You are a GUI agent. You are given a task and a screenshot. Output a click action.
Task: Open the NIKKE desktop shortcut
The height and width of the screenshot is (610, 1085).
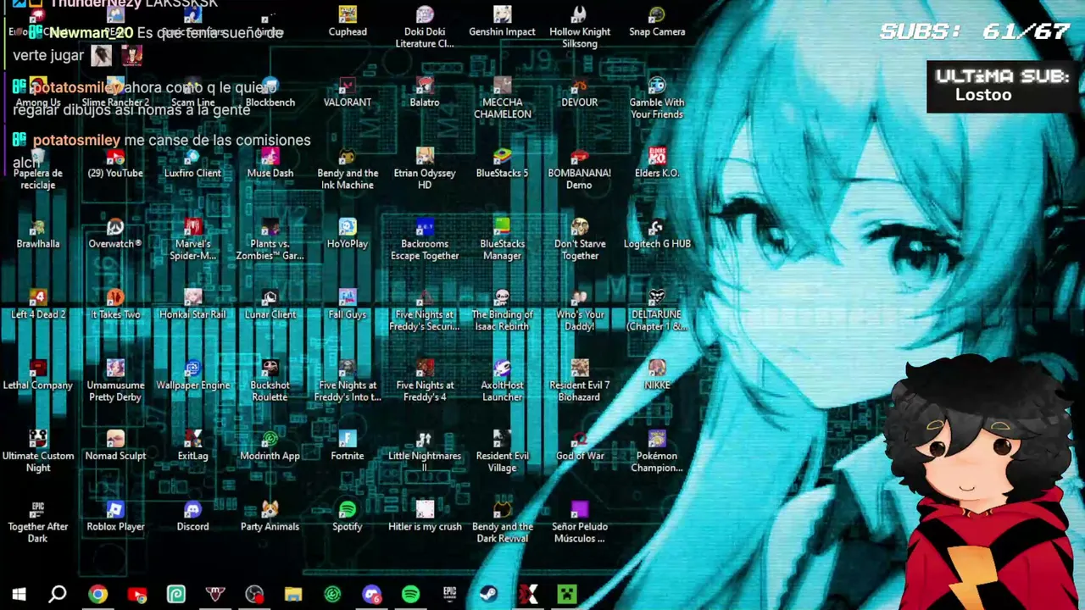pyautogui.click(x=657, y=375)
